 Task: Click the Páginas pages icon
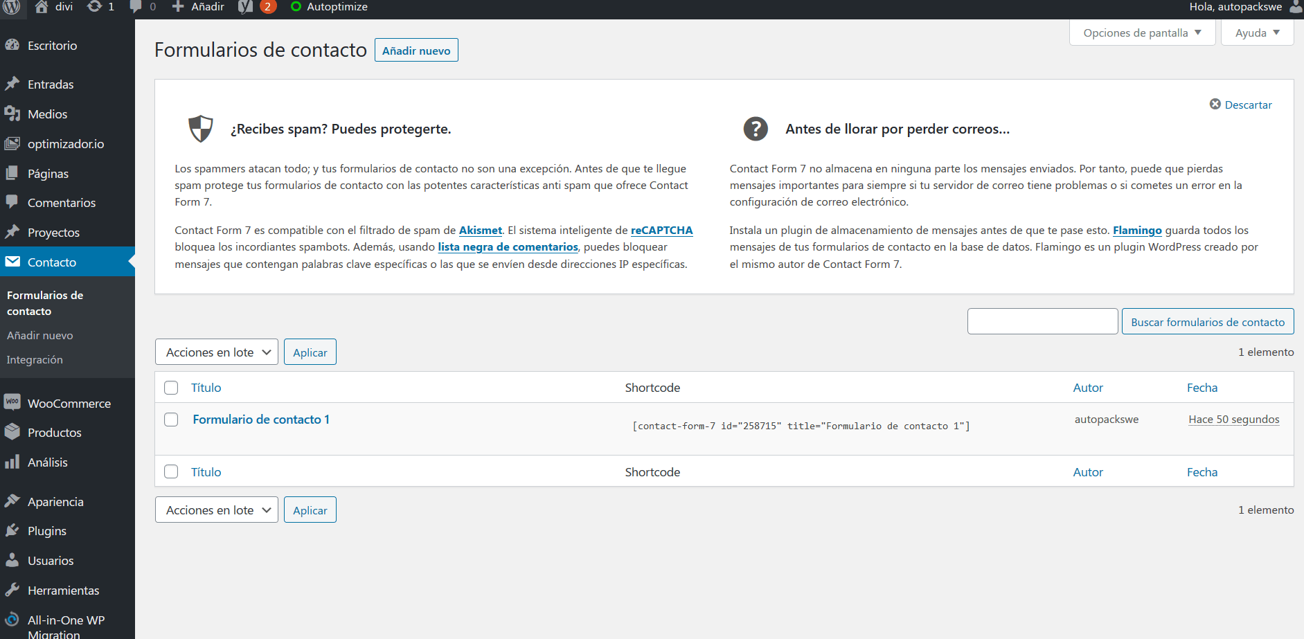point(12,173)
